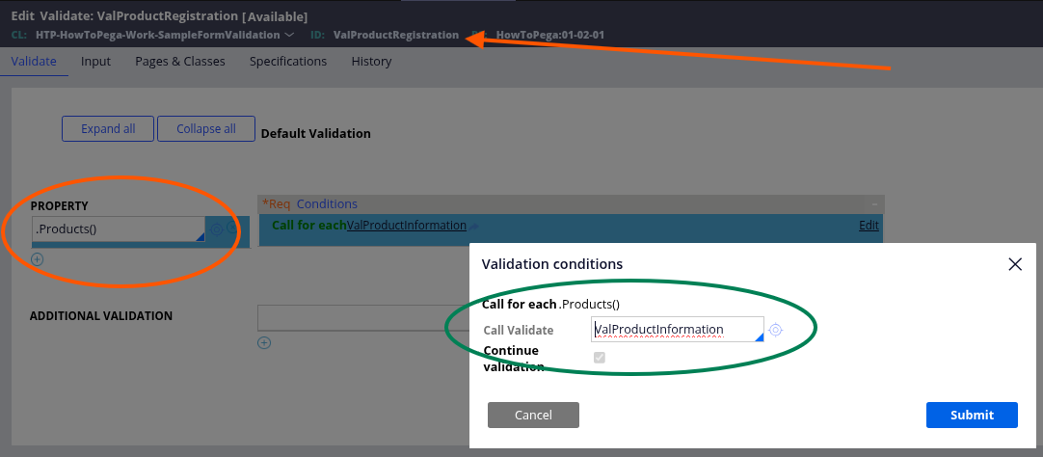Expand the class name dropdown chevron
The width and height of the screenshot is (1043, 457).
click(x=289, y=35)
